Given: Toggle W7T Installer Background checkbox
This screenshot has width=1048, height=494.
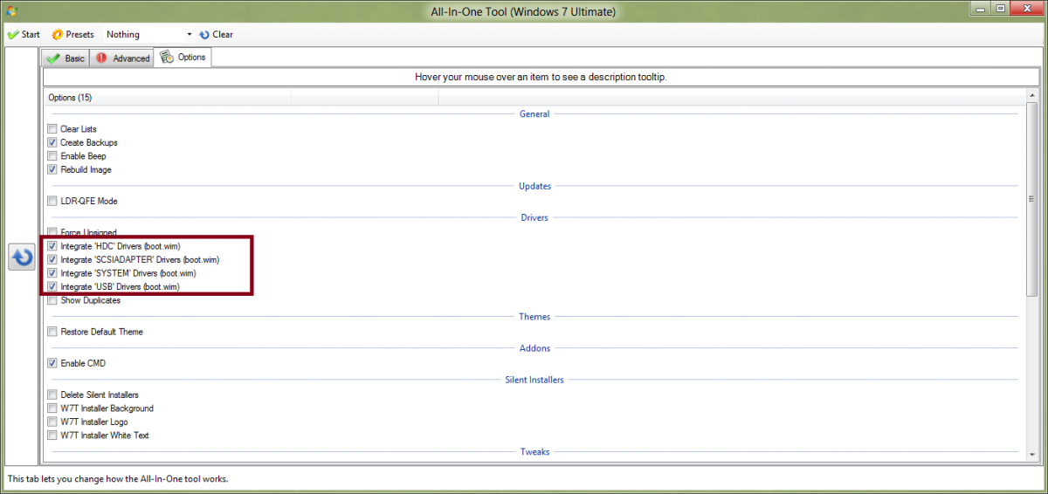Looking at the screenshot, I should pos(52,408).
